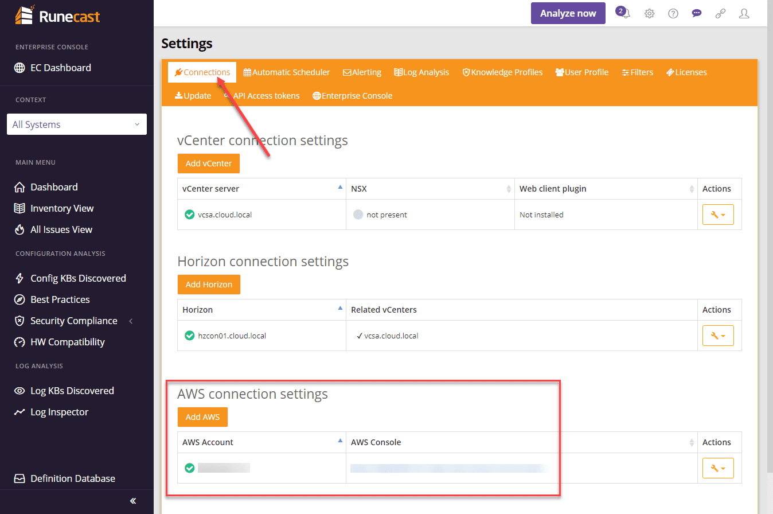
Task: Open the Licenses tab
Action: [x=686, y=72]
